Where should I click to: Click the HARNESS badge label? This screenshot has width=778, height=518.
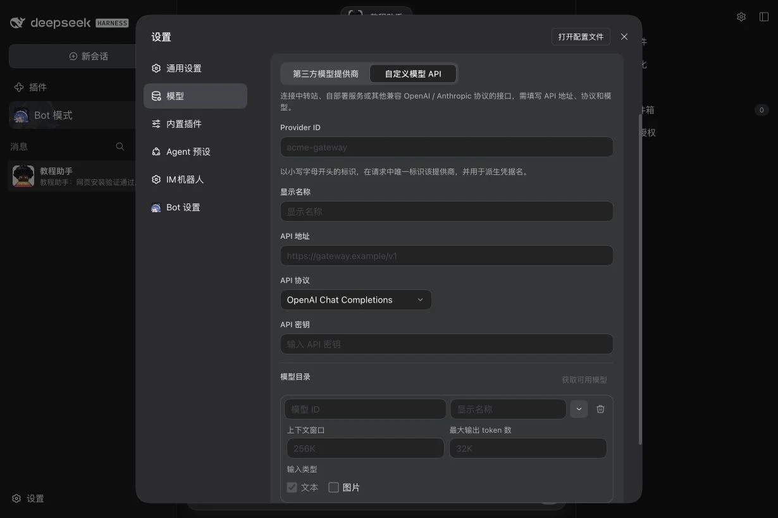click(x=112, y=23)
